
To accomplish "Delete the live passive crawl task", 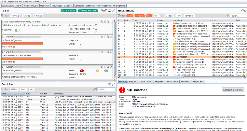I will pos(108,22).
